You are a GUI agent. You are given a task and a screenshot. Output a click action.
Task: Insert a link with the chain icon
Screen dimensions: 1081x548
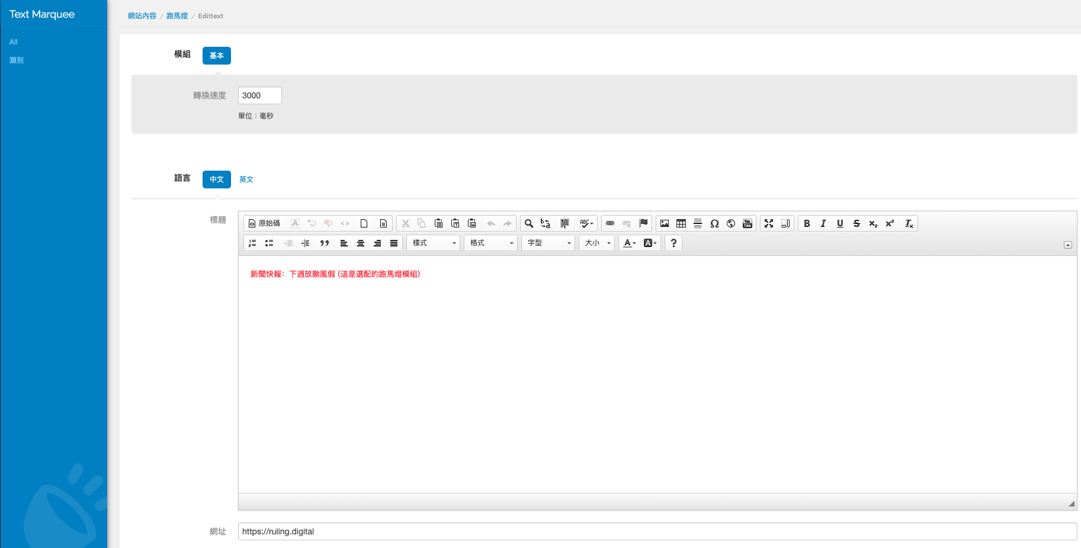point(610,223)
